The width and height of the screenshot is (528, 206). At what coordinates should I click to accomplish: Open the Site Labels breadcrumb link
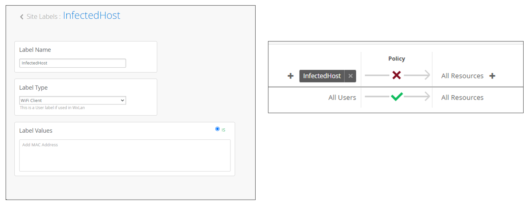(43, 17)
